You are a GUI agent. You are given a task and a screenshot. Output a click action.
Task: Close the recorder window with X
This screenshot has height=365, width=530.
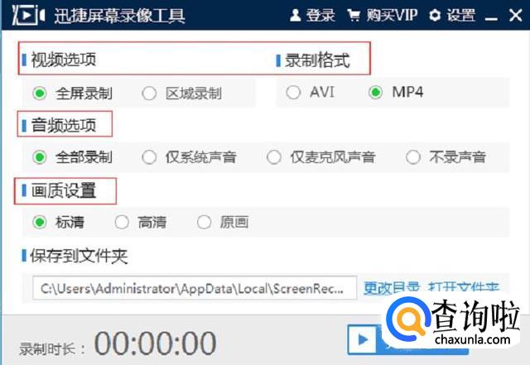click(515, 15)
